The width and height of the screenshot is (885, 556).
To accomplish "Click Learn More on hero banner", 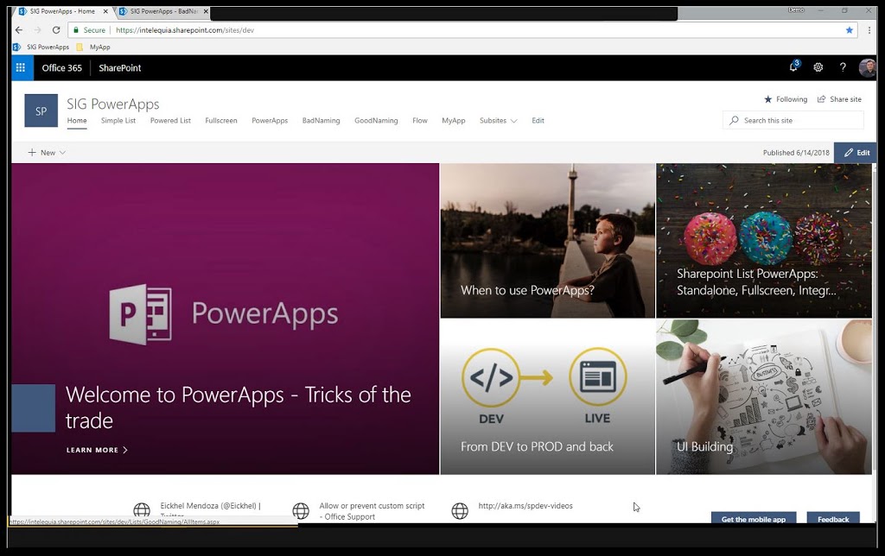I will 97,450.
